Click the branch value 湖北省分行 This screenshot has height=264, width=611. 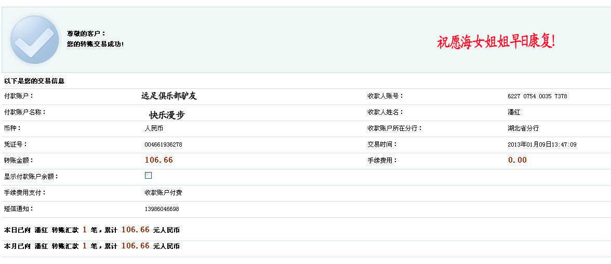(x=523, y=128)
